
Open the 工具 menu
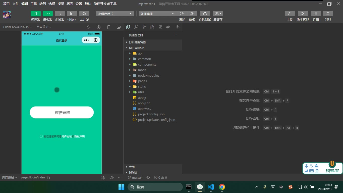click(34, 4)
